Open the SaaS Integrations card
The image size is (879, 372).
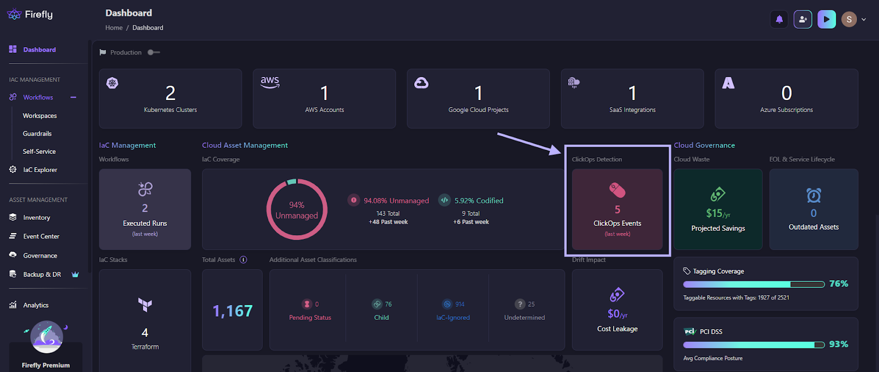632,98
